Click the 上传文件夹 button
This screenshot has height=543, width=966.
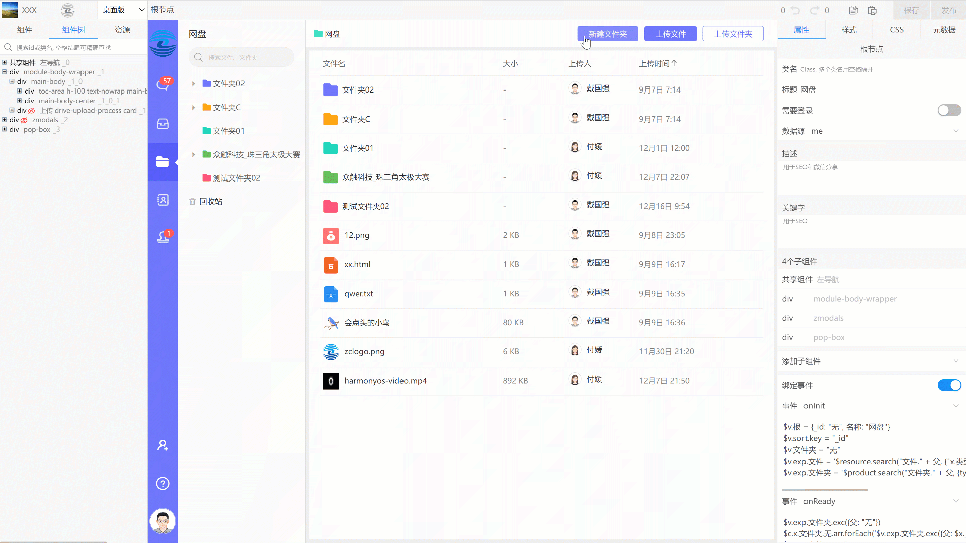[x=733, y=34]
